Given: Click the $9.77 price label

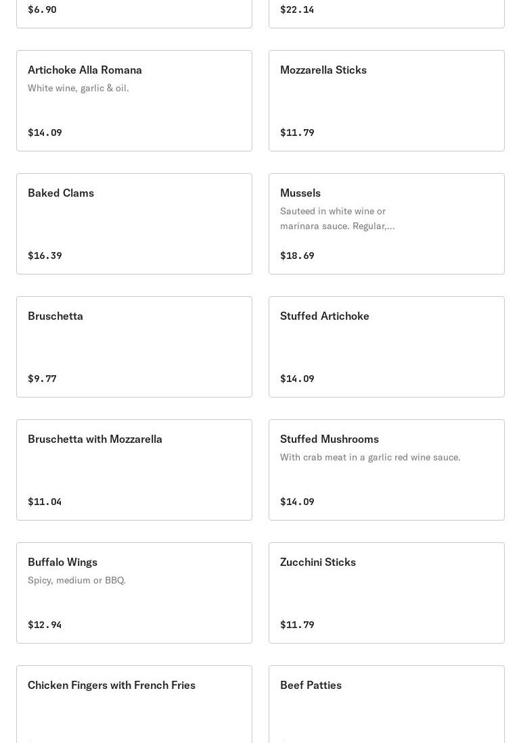Looking at the screenshot, I should click(x=42, y=379).
